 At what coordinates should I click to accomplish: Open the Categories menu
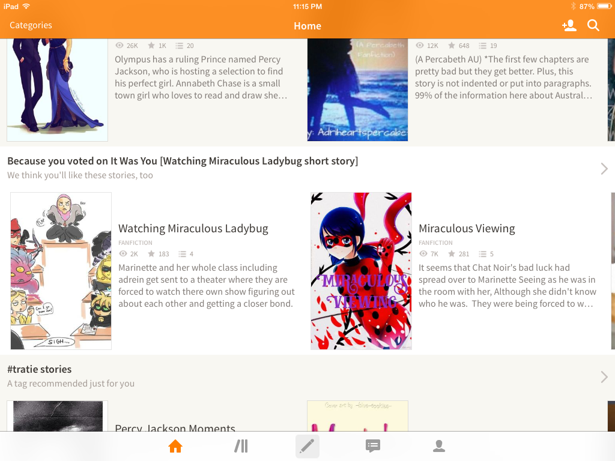[x=31, y=25]
